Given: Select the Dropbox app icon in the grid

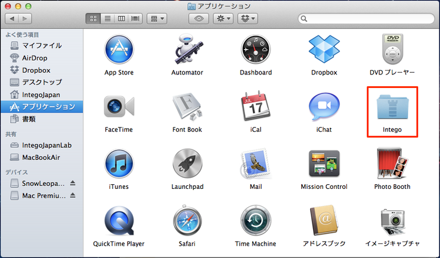Looking at the screenshot, I should coord(324,49).
